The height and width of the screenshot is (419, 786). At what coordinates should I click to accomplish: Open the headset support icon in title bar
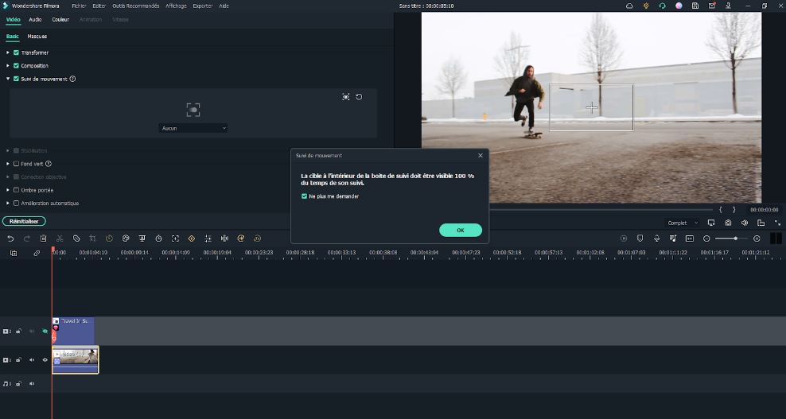[x=662, y=6]
